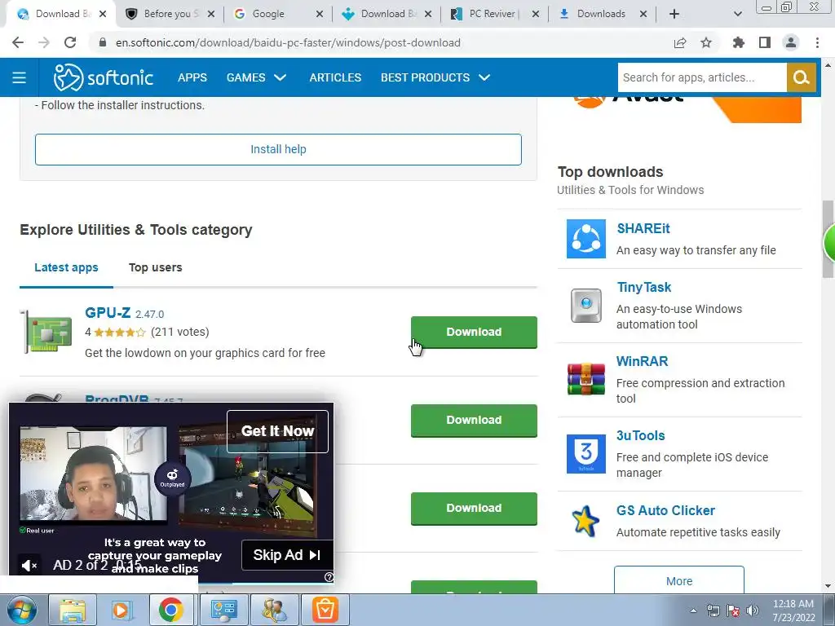Image resolution: width=835 pixels, height=626 pixels.
Task: Open the Chrome three-dot menu
Action: click(x=817, y=42)
